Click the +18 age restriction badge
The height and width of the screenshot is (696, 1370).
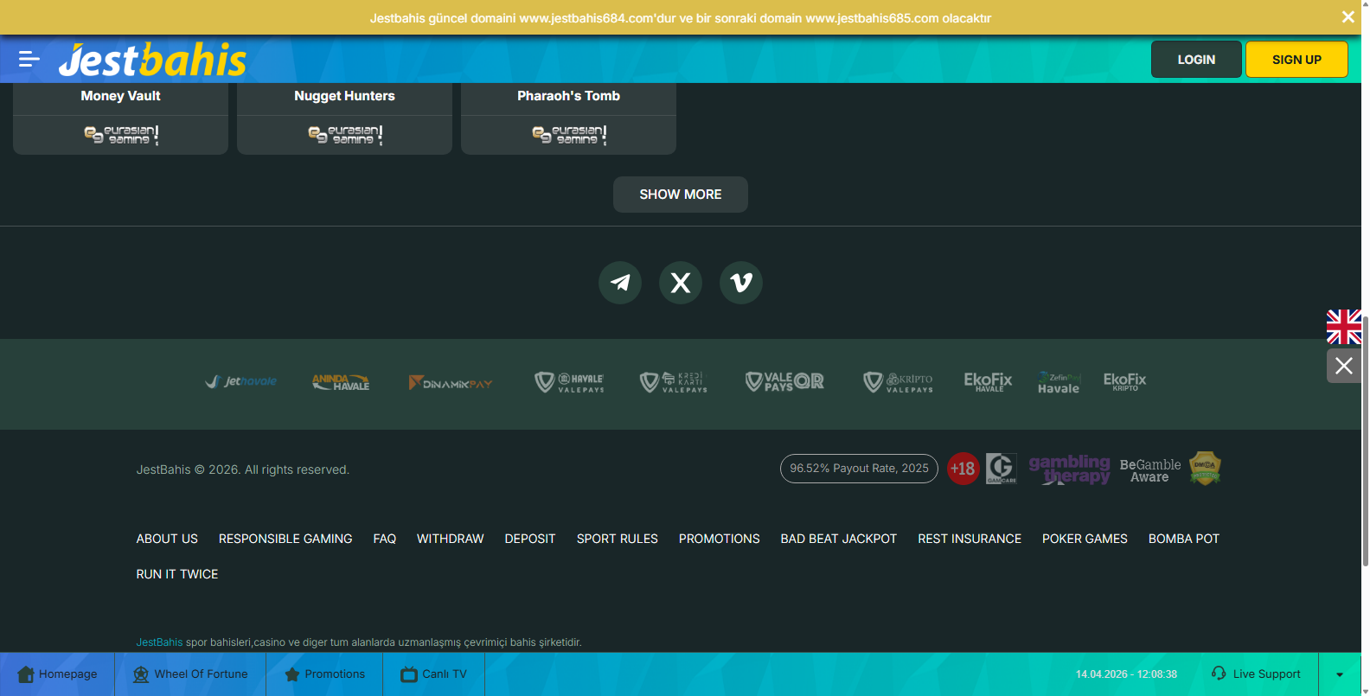click(x=963, y=469)
